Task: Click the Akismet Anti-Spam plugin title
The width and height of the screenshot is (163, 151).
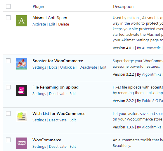Action: tap(50, 18)
